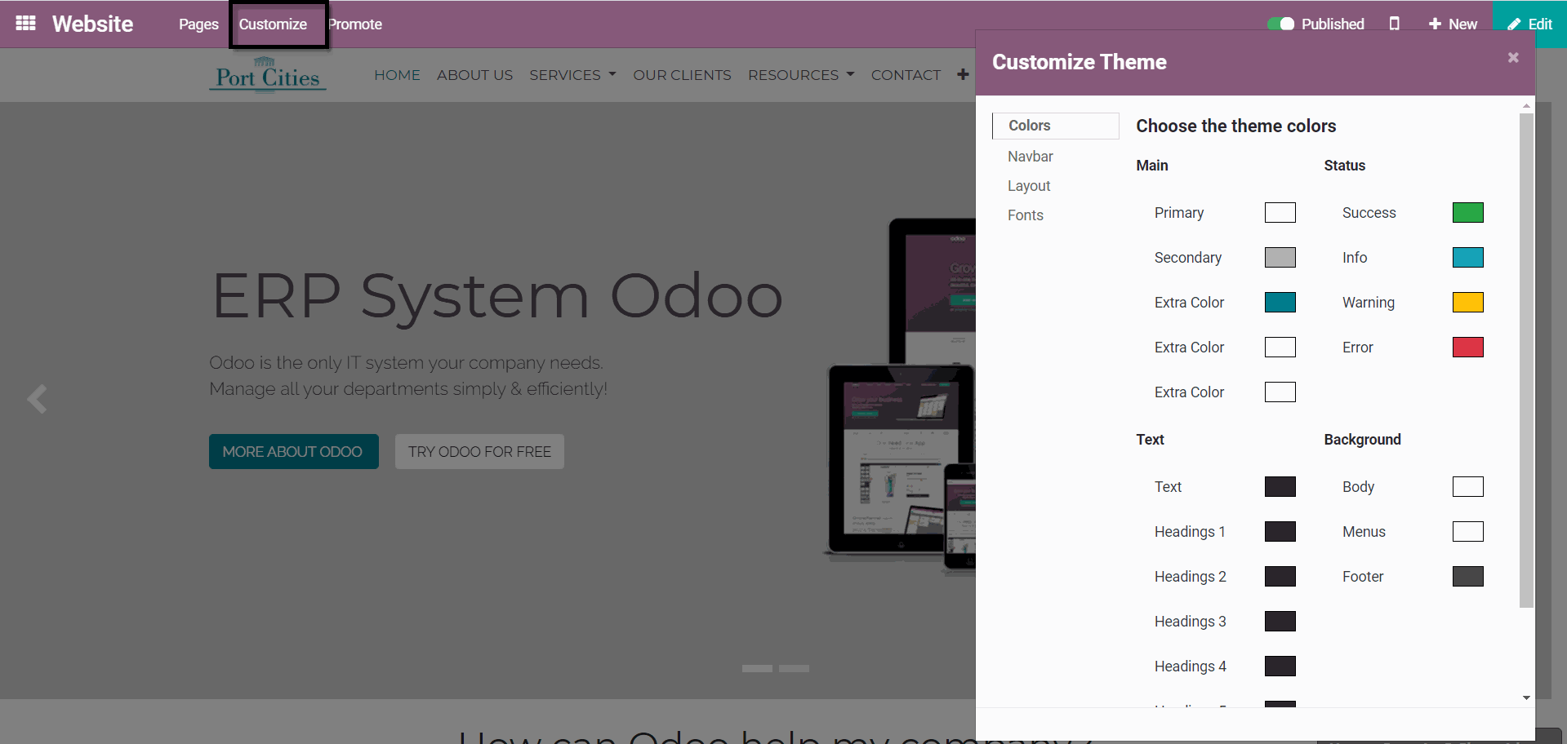Screen dimensions: 1567x744
Task: Open the Customize menu
Action: [273, 24]
